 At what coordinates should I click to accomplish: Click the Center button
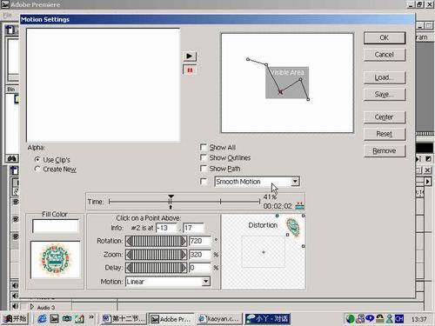[385, 117]
